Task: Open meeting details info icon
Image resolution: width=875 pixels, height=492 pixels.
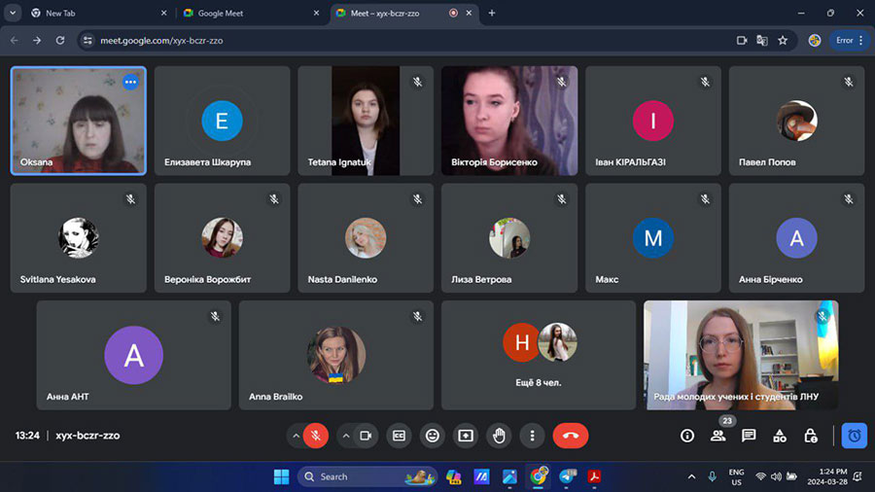Action: click(x=687, y=436)
